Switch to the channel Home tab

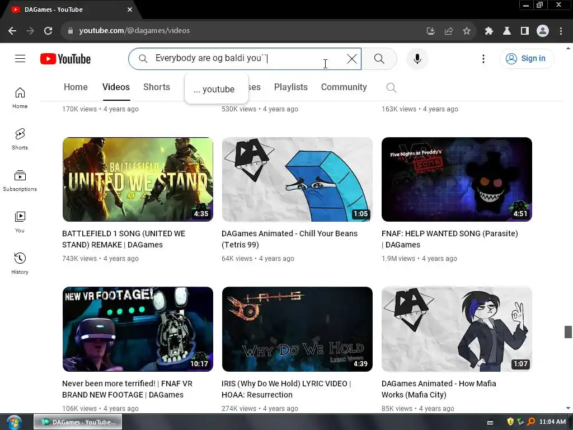pyautogui.click(x=76, y=87)
